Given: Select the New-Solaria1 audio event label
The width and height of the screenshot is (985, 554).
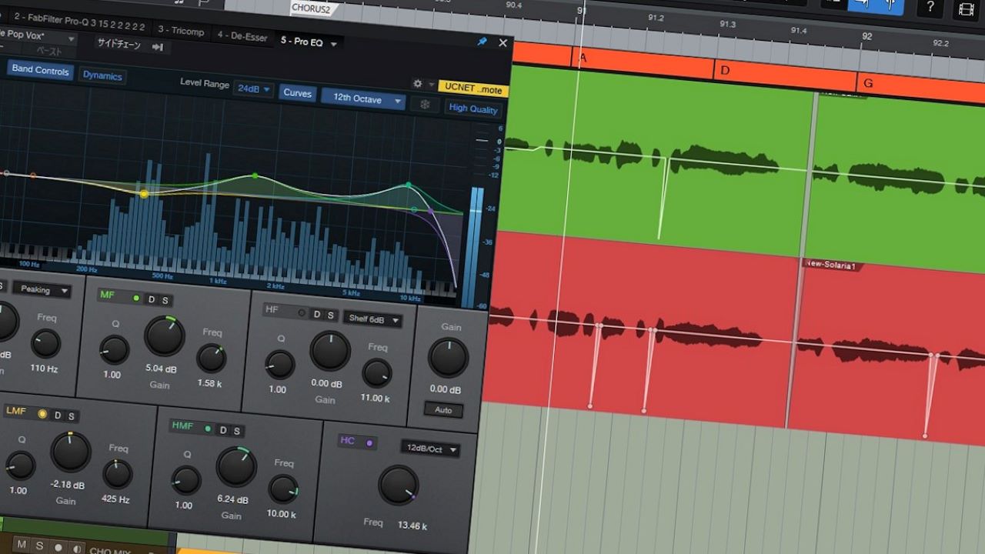Looking at the screenshot, I should pyautogui.click(x=830, y=265).
